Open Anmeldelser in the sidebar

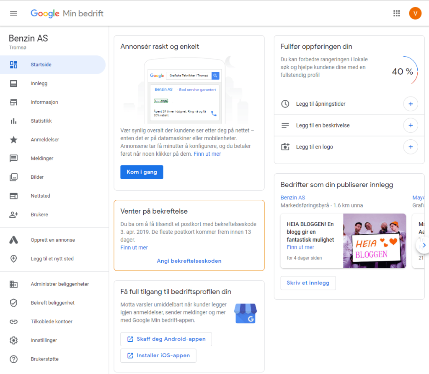coord(45,139)
